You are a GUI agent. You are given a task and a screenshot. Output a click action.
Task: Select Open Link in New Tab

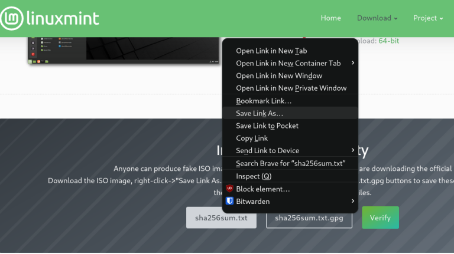pos(271,51)
